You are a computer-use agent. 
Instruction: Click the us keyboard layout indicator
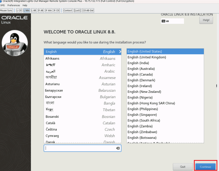click(x=172, y=21)
